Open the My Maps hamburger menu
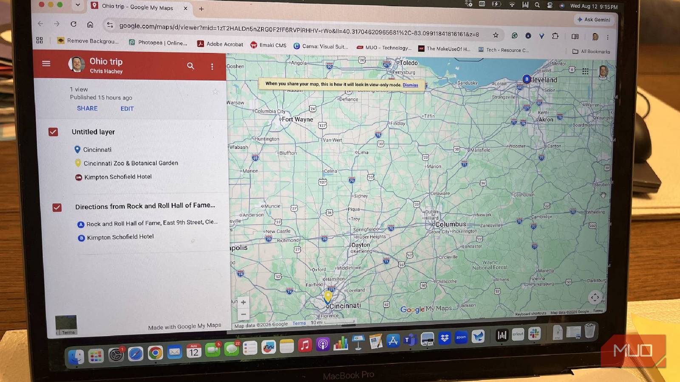 (46, 63)
